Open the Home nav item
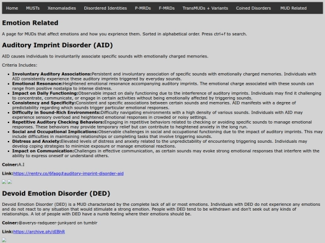The height and width of the screenshot is (243, 325). click(12, 8)
